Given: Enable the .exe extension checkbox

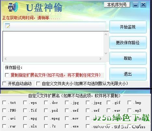Looking at the screenshot, I should (x=67, y=126).
